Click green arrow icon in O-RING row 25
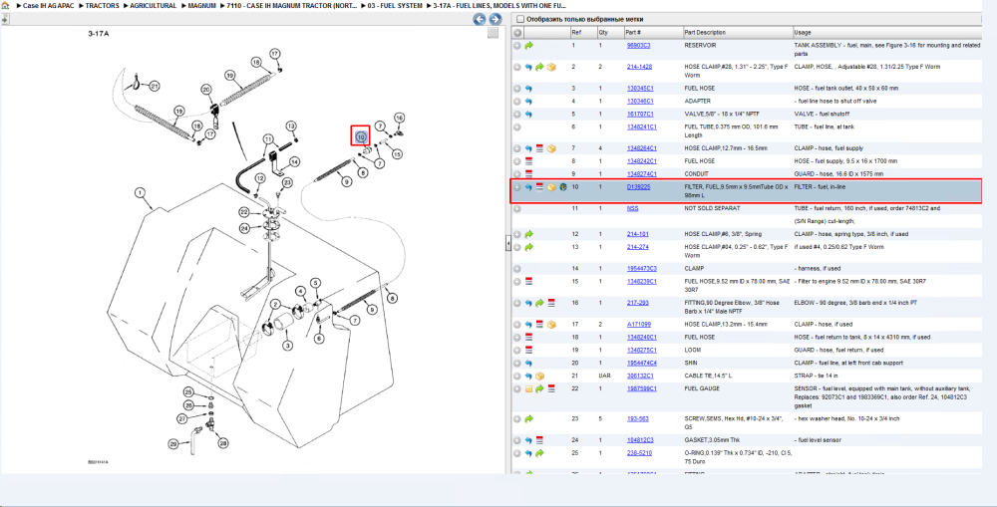This screenshot has height=507, width=997. pos(539,453)
